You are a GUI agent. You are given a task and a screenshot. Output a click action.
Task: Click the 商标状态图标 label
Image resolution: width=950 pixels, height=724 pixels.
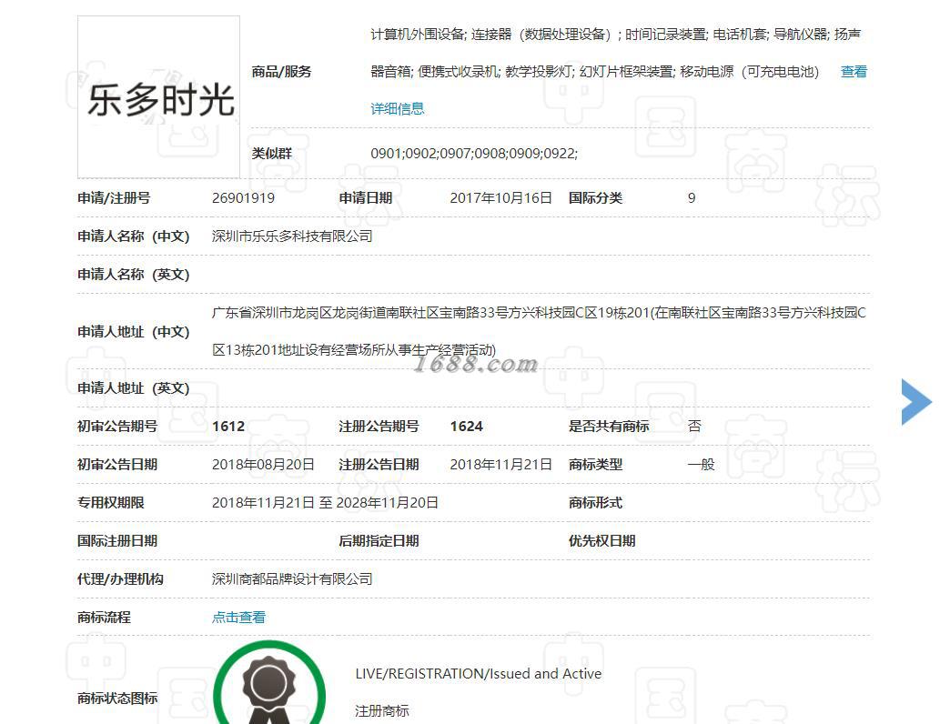click(x=117, y=698)
